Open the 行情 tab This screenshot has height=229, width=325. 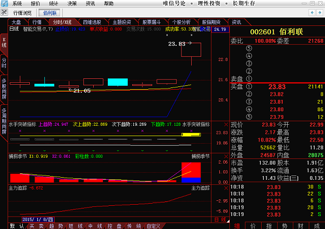(37, 22)
